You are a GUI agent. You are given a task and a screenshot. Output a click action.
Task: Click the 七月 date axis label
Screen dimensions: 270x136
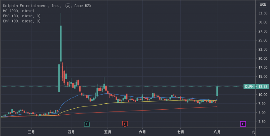tap(180, 132)
